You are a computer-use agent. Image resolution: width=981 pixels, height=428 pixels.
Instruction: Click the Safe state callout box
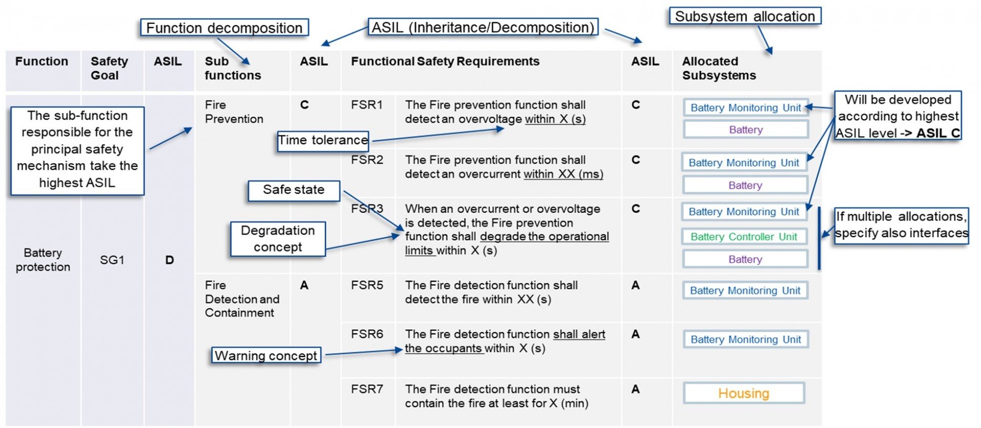pos(294,190)
